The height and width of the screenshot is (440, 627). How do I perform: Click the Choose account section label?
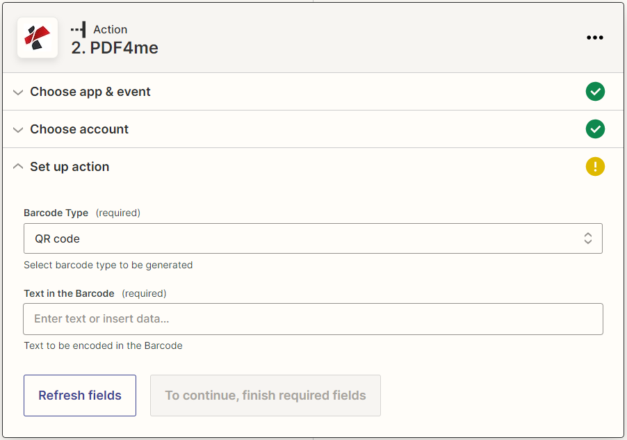pos(79,129)
